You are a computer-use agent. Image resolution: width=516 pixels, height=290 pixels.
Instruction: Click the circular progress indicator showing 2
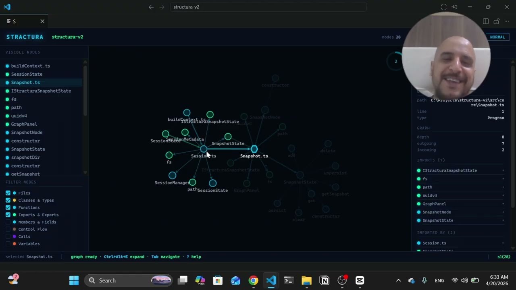point(395,61)
